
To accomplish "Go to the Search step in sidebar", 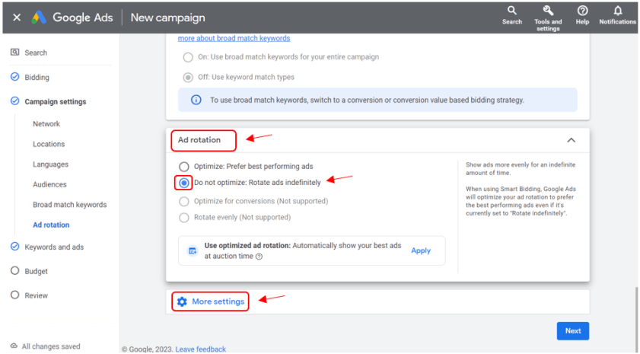I will pos(36,53).
